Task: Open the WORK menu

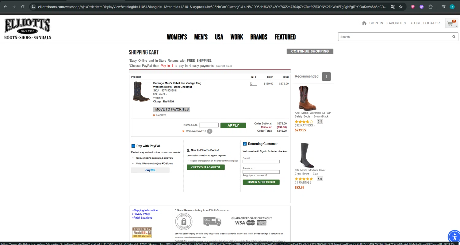Action: [237, 37]
